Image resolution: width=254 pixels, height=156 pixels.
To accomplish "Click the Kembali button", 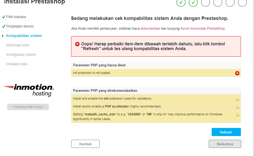I will [x=85, y=144].
